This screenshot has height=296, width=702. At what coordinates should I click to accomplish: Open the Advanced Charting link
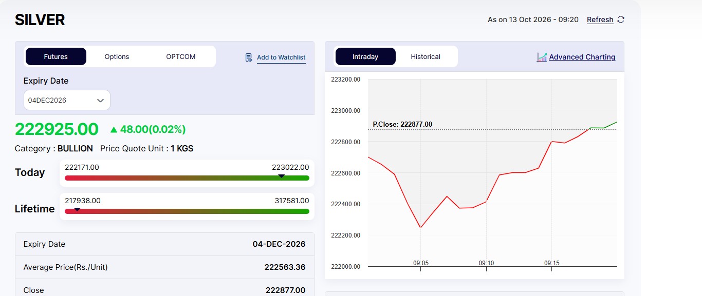click(x=582, y=57)
